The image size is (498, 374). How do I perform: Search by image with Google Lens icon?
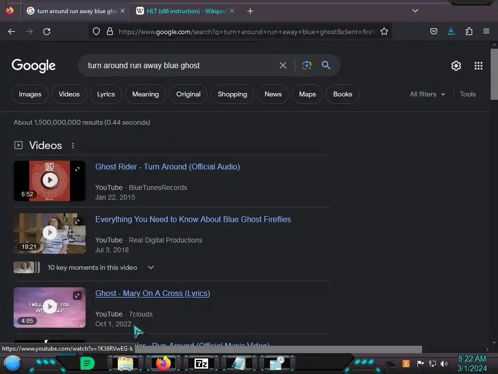[x=306, y=65]
